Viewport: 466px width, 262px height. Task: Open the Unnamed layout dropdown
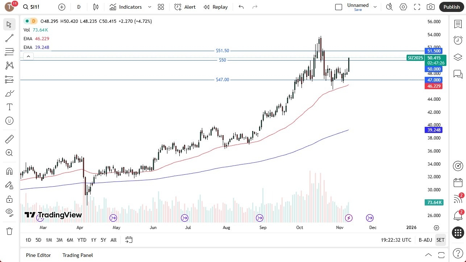click(375, 7)
